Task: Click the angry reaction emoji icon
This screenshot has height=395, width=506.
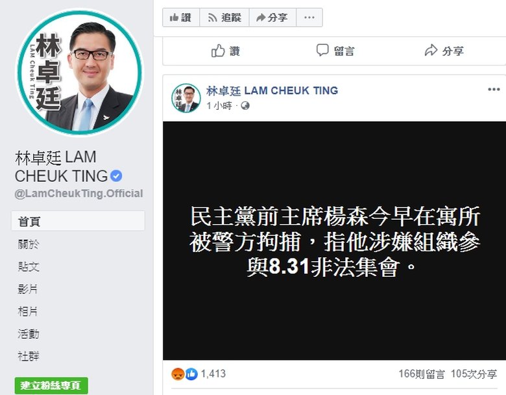Action: point(178,374)
